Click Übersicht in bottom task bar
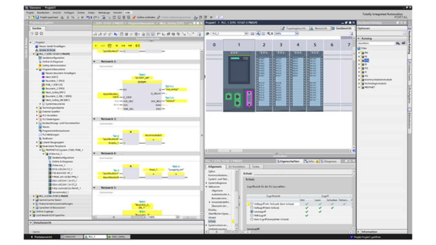 pos(72,237)
